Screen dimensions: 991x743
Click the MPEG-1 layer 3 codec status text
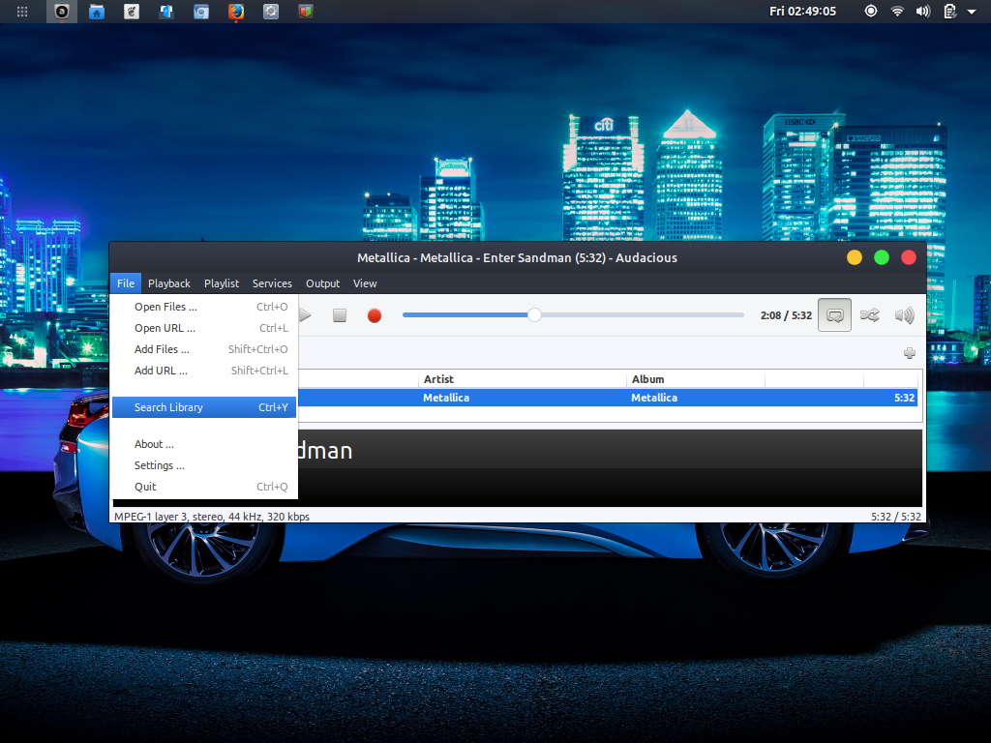[212, 517]
